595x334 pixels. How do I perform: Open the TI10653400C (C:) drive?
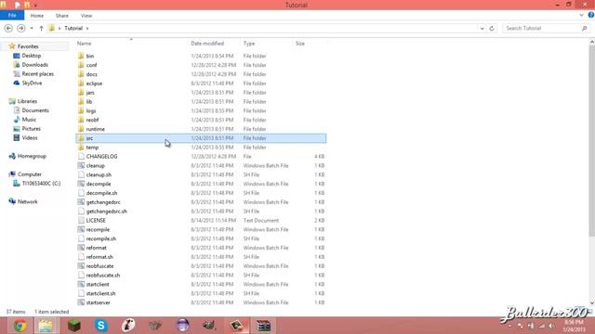41,184
